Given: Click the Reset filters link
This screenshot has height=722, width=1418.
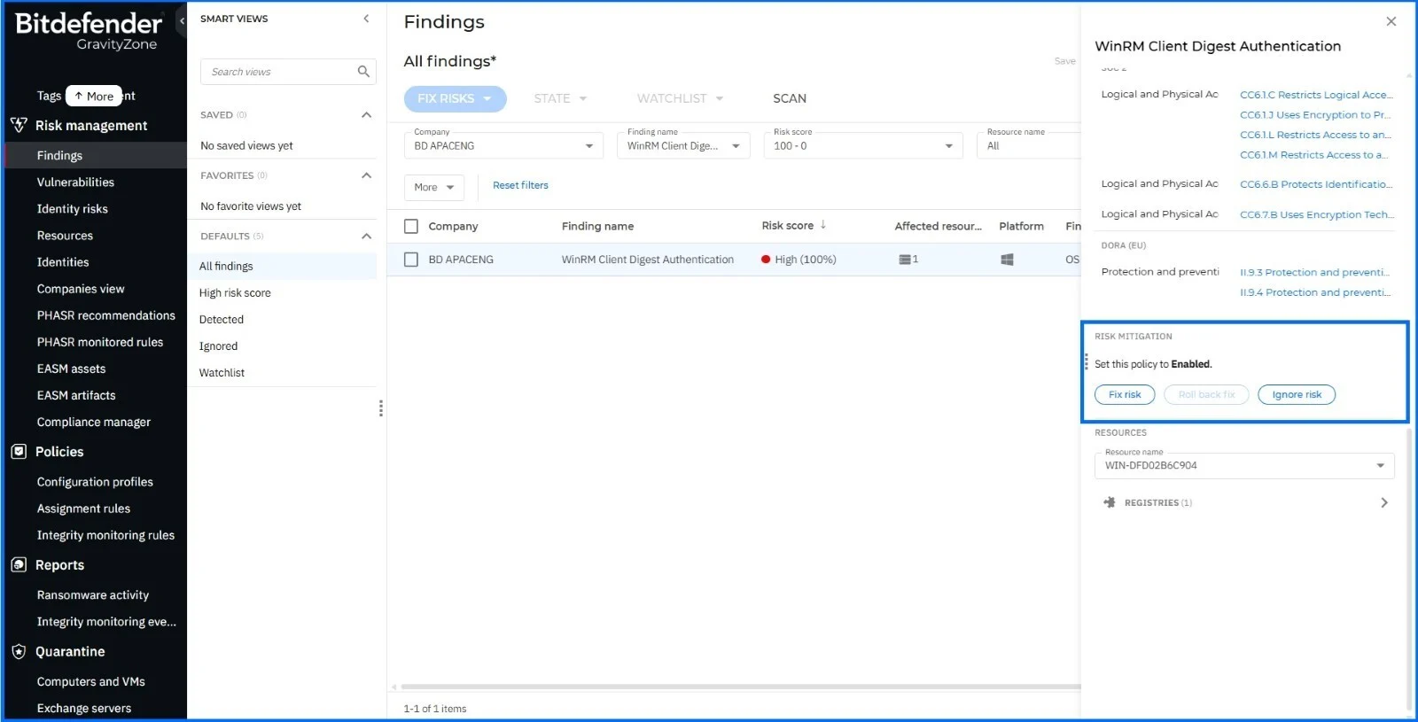Looking at the screenshot, I should (x=520, y=186).
